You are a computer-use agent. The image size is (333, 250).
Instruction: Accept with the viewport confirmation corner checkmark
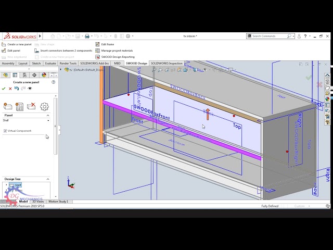tap(309, 78)
